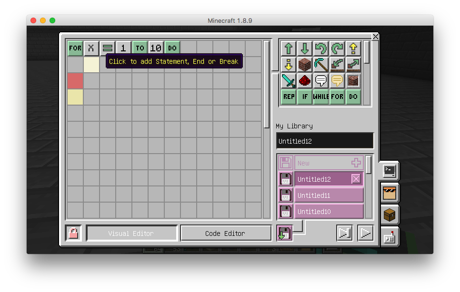This screenshot has width=460, height=292.
Task: Add the green move-backward arrow command
Action: [x=304, y=49]
